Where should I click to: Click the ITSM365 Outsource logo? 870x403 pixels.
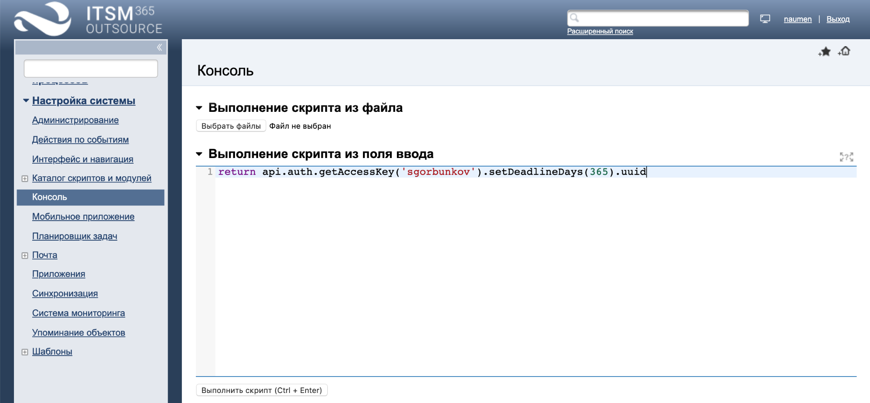click(88, 19)
